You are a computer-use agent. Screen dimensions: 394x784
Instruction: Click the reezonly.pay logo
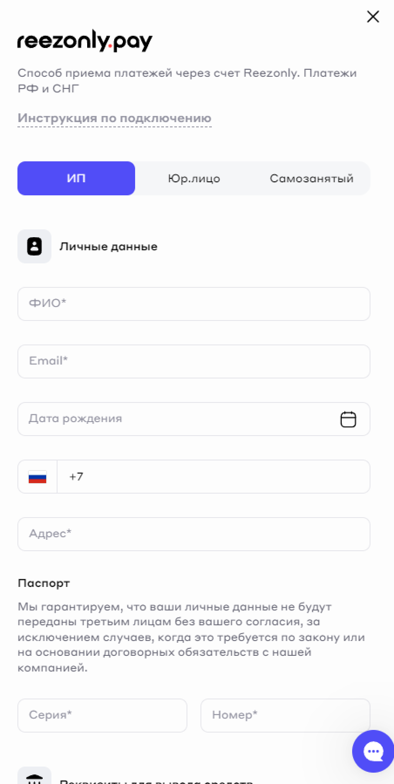pyautogui.click(x=85, y=42)
